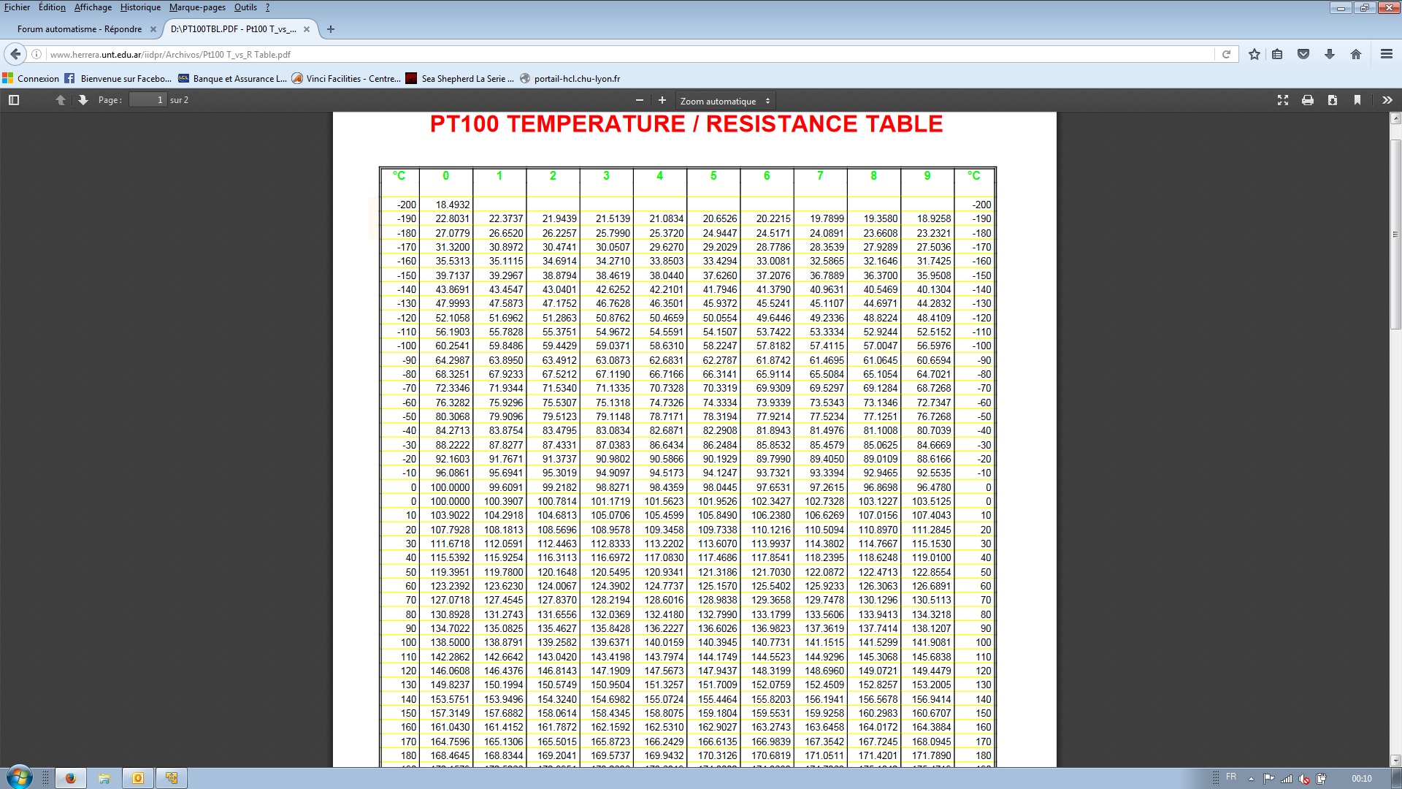The height and width of the screenshot is (789, 1402).
Task: Print the PDF document
Action: (1308, 100)
